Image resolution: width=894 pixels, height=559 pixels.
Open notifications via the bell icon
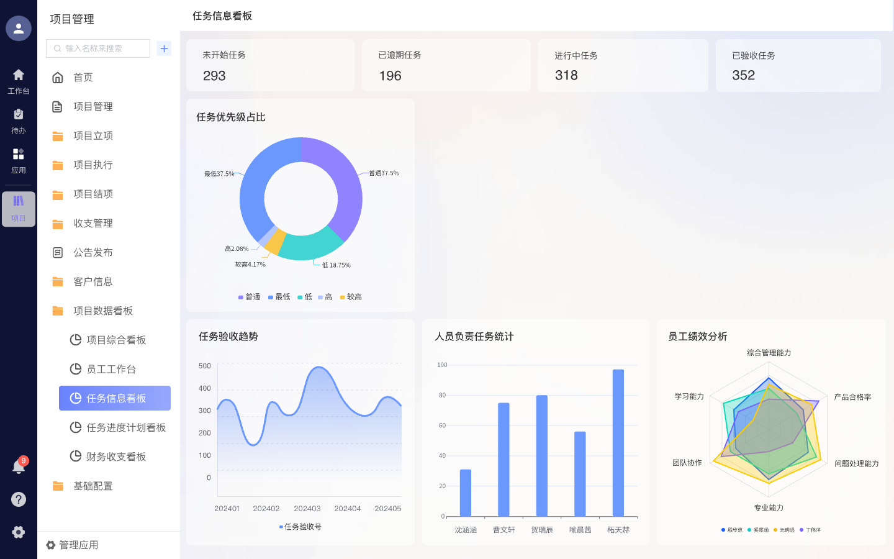pyautogui.click(x=19, y=466)
